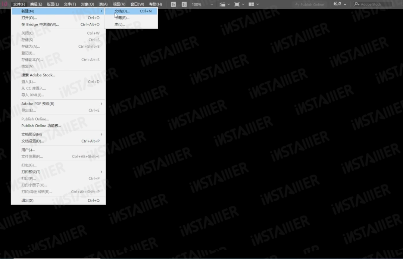Select 从 CC 库置入... menu item
403x259 pixels.
58,88
